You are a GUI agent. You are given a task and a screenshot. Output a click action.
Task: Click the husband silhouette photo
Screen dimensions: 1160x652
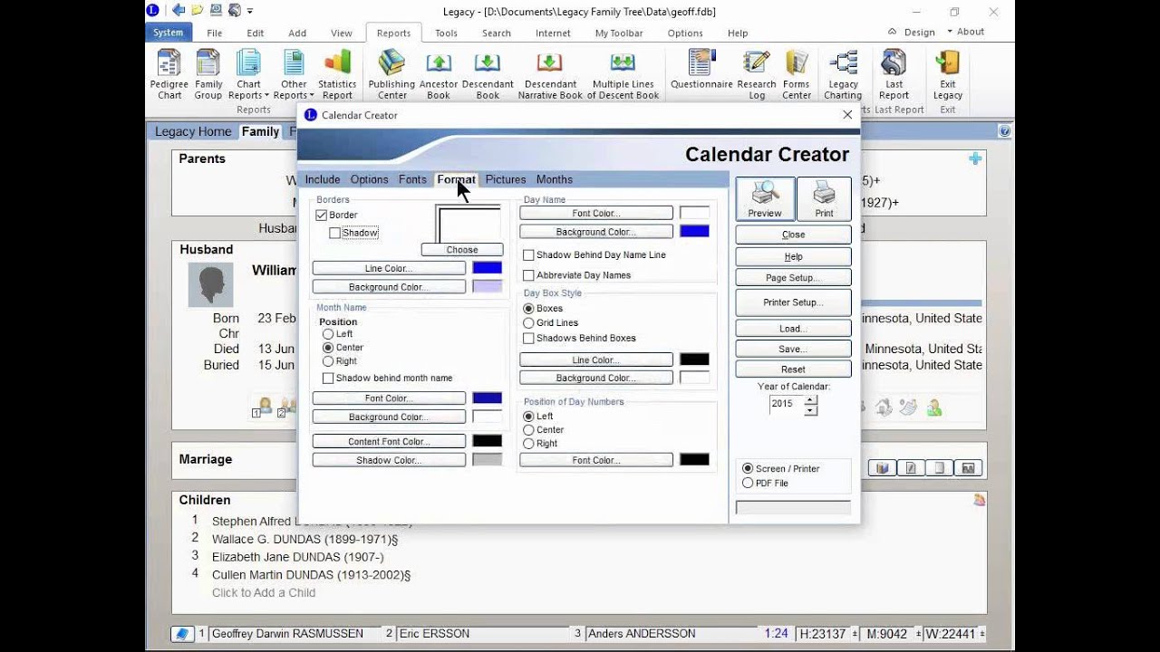point(211,284)
